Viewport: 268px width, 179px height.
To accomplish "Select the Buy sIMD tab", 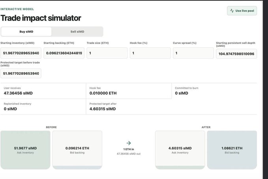I will 26,32.
